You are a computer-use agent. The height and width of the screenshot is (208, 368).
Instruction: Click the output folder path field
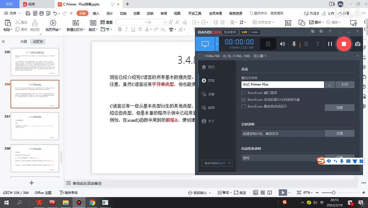283,84
